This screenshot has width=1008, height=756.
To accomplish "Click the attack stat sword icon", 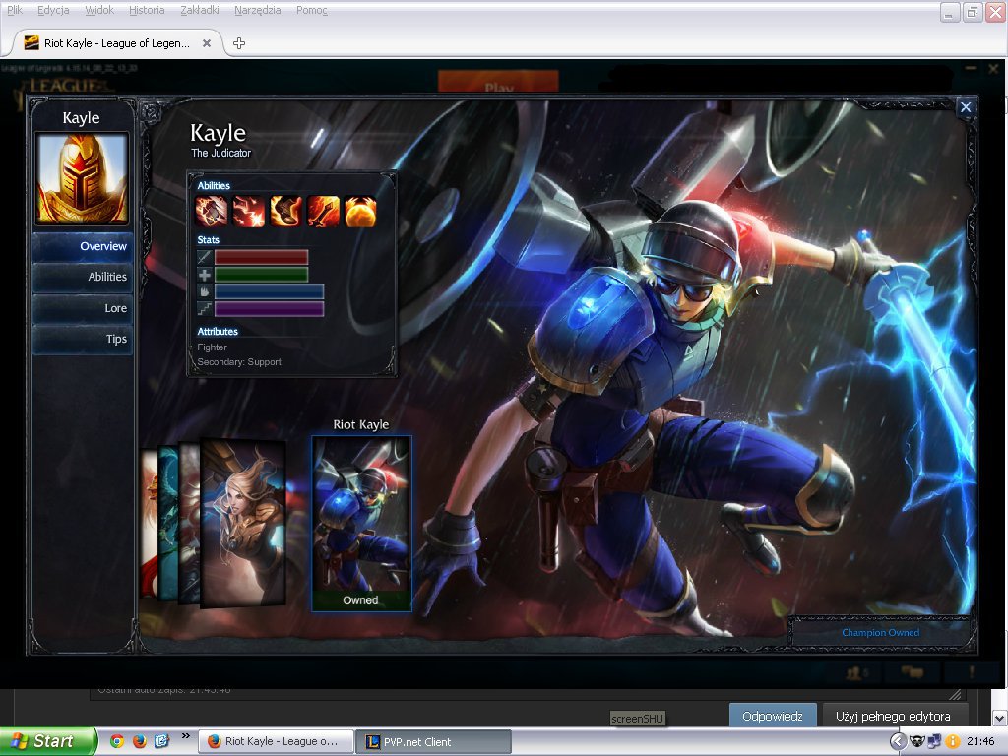I will (x=205, y=257).
